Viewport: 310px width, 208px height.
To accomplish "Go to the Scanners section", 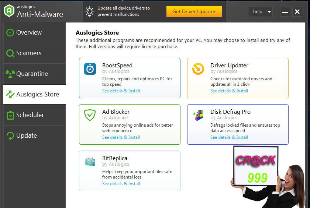I will point(35,53).
